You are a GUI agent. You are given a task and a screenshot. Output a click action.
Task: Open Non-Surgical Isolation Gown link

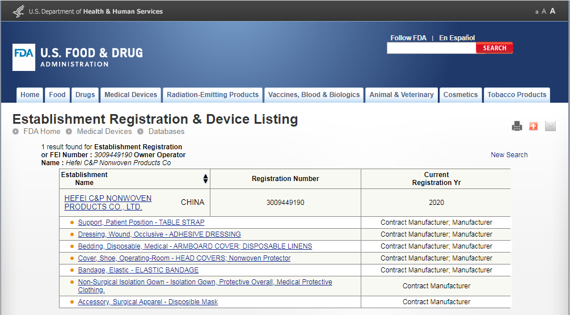[x=205, y=286]
